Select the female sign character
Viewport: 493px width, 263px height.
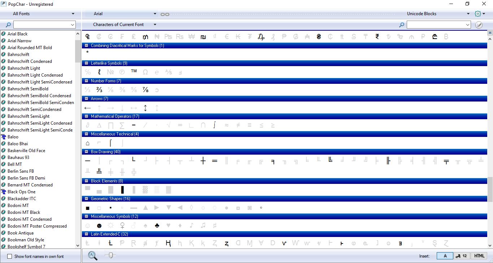pos(122,225)
